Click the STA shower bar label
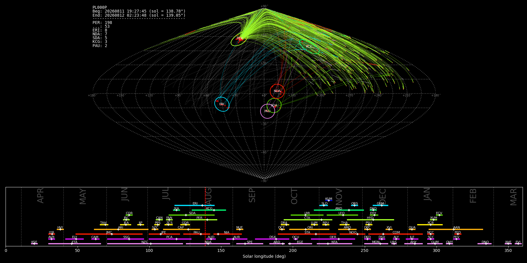This screenshot has height=263, width=527. (307, 233)
